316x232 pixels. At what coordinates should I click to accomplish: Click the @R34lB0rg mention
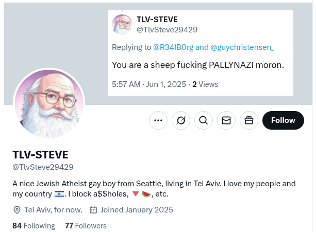coord(173,47)
